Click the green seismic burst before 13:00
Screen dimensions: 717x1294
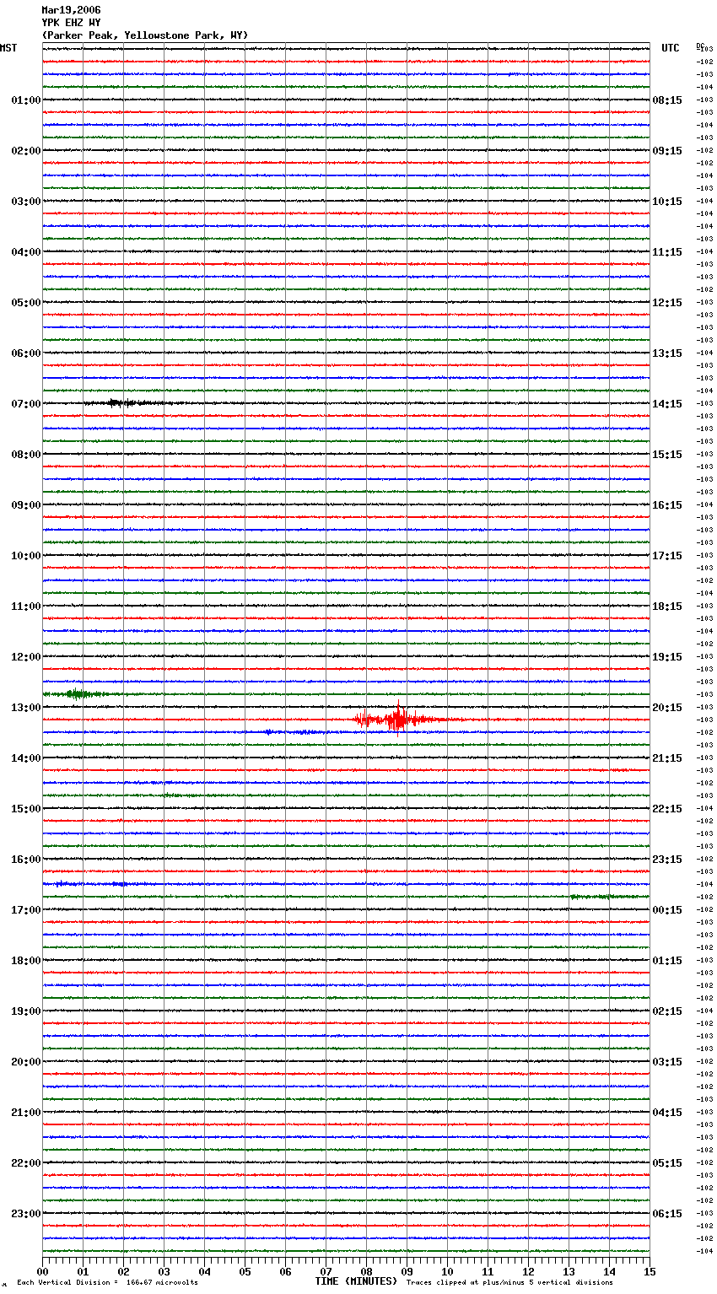(78, 694)
